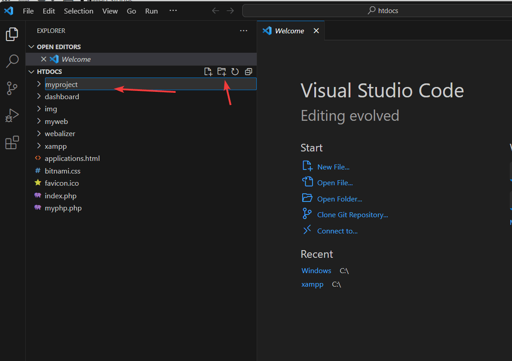Open the recent xampp workspace link

pyautogui.click(x=312, y=284)
